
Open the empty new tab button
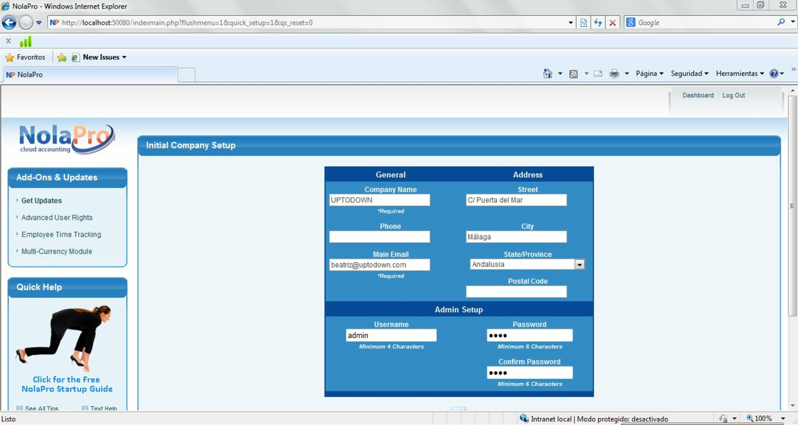(x=186, y=75)
